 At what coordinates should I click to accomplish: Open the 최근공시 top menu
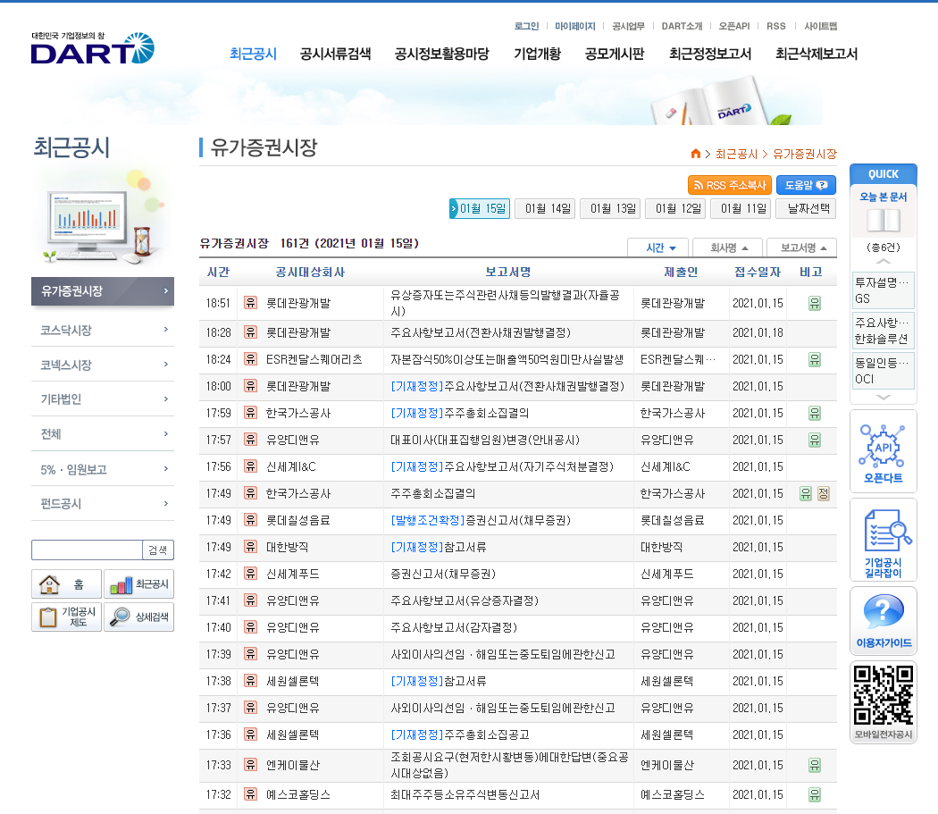click(253, 54)
